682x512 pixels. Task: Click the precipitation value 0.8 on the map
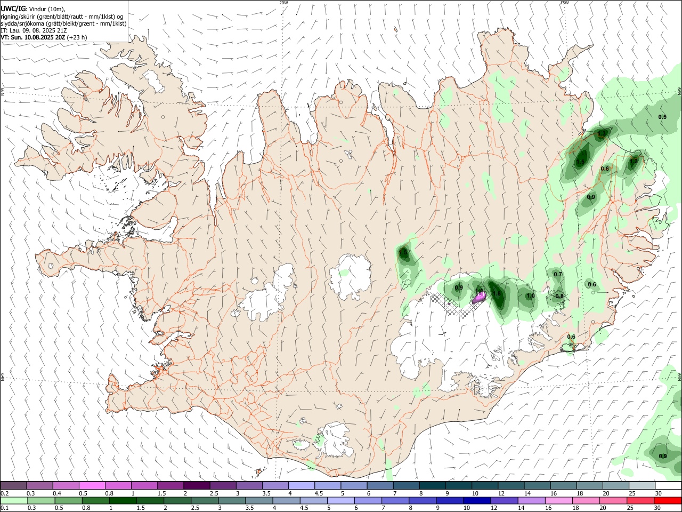[559, 296]
